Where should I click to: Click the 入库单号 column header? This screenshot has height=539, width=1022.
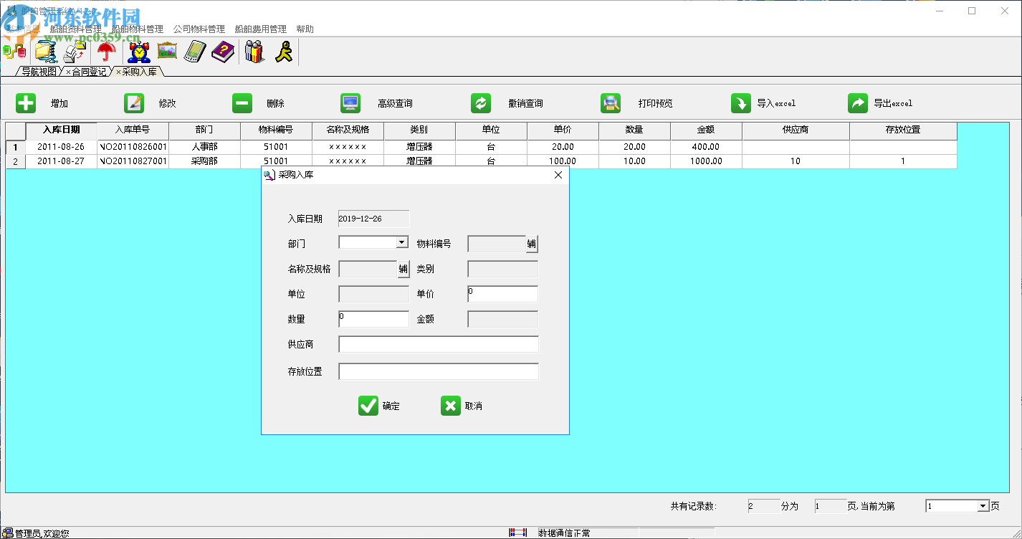point(133,130)
